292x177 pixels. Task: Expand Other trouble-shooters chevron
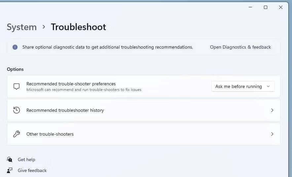[272, 134]
